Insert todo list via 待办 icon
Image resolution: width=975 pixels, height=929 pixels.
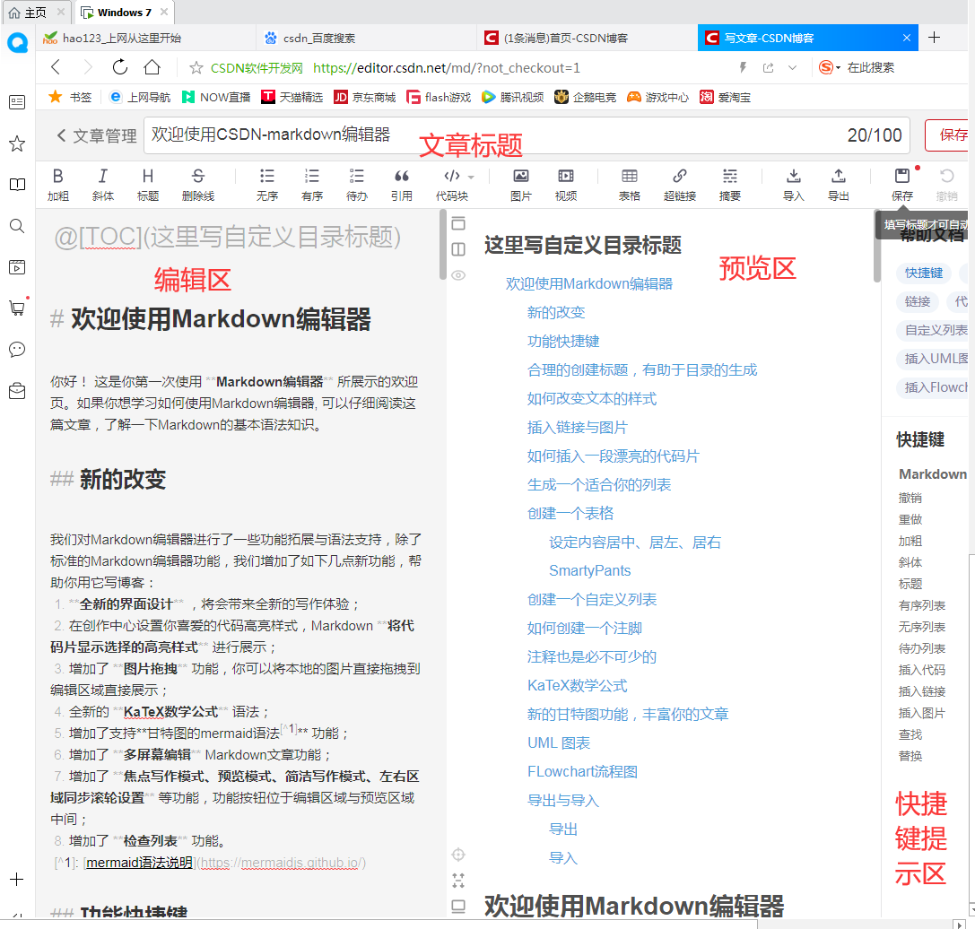click(356, 185)
